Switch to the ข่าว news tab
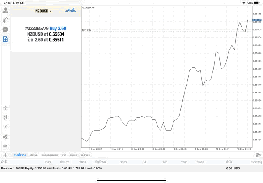Screen dimensions: 263x183 64,155
